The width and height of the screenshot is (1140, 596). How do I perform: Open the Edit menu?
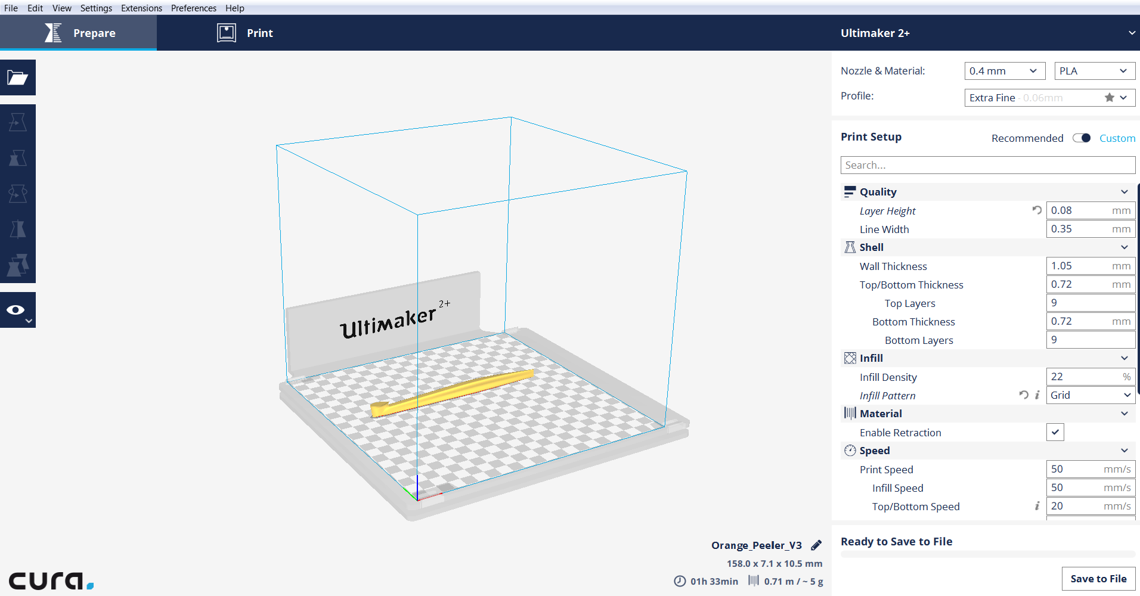[x=35, y=8]
